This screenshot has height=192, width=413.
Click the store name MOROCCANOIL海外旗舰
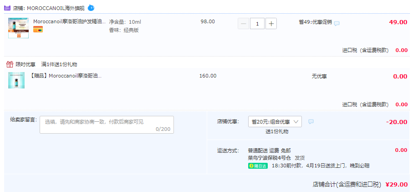tap(56, 8)
